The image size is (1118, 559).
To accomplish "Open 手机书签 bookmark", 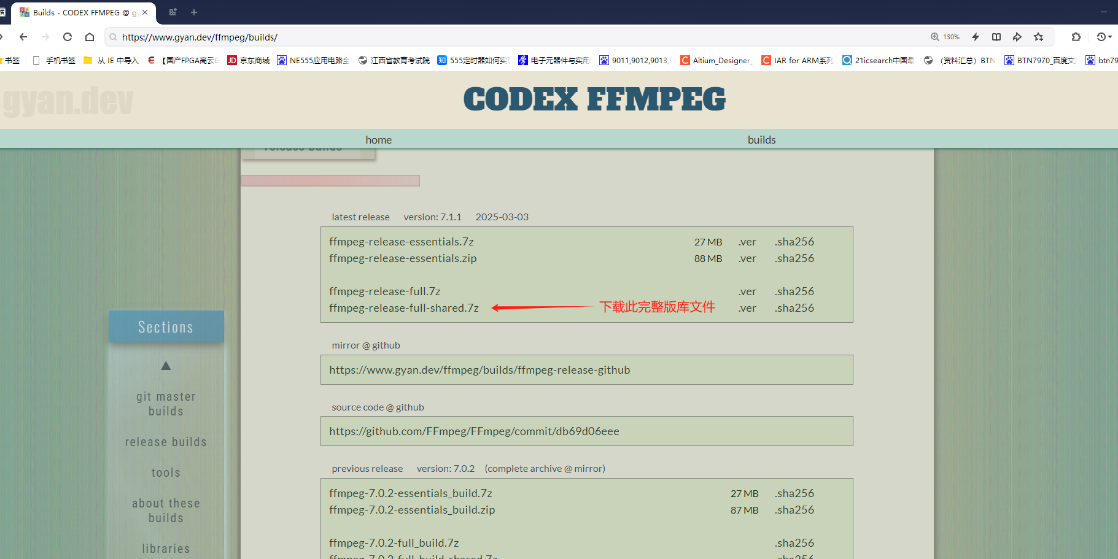I will click(54, 60).
